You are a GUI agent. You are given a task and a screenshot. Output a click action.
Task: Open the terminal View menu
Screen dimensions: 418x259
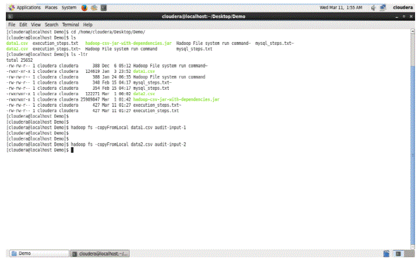pos(36,25)
